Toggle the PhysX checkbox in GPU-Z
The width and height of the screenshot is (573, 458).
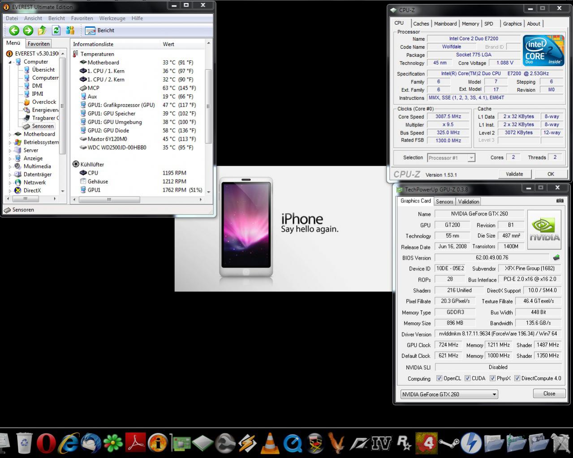pyautogui.click(x=493, y=378)
